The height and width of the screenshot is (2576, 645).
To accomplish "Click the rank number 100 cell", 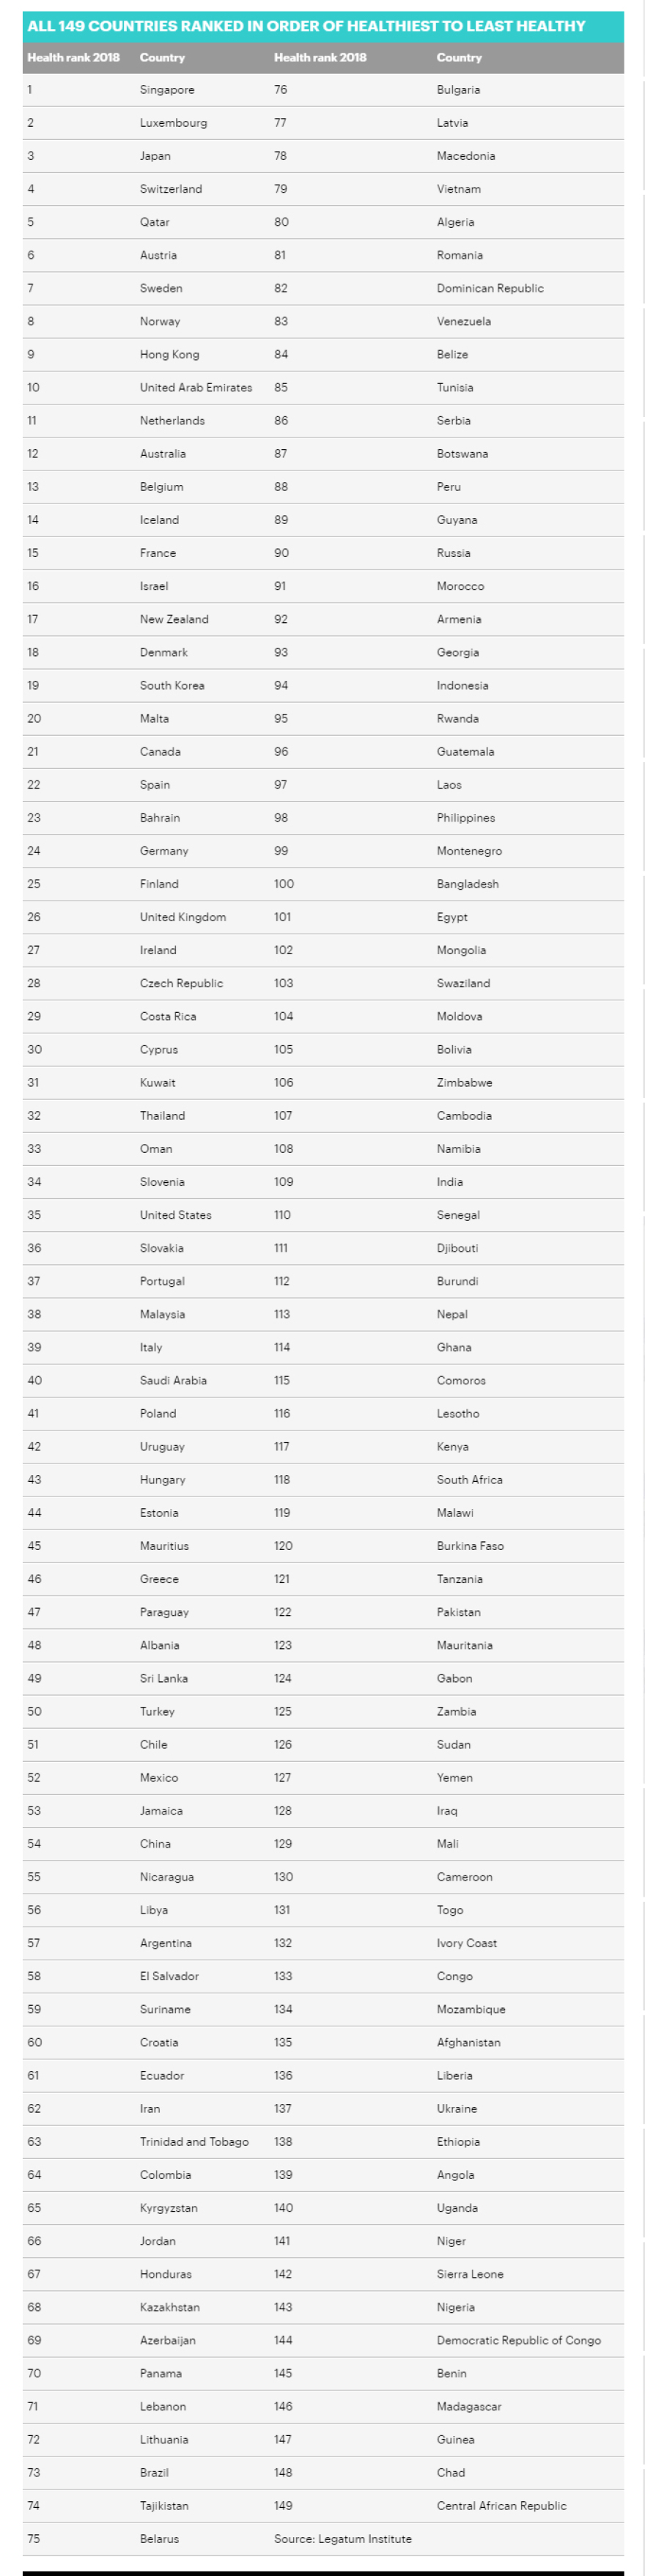I will (x=284, y=884).
